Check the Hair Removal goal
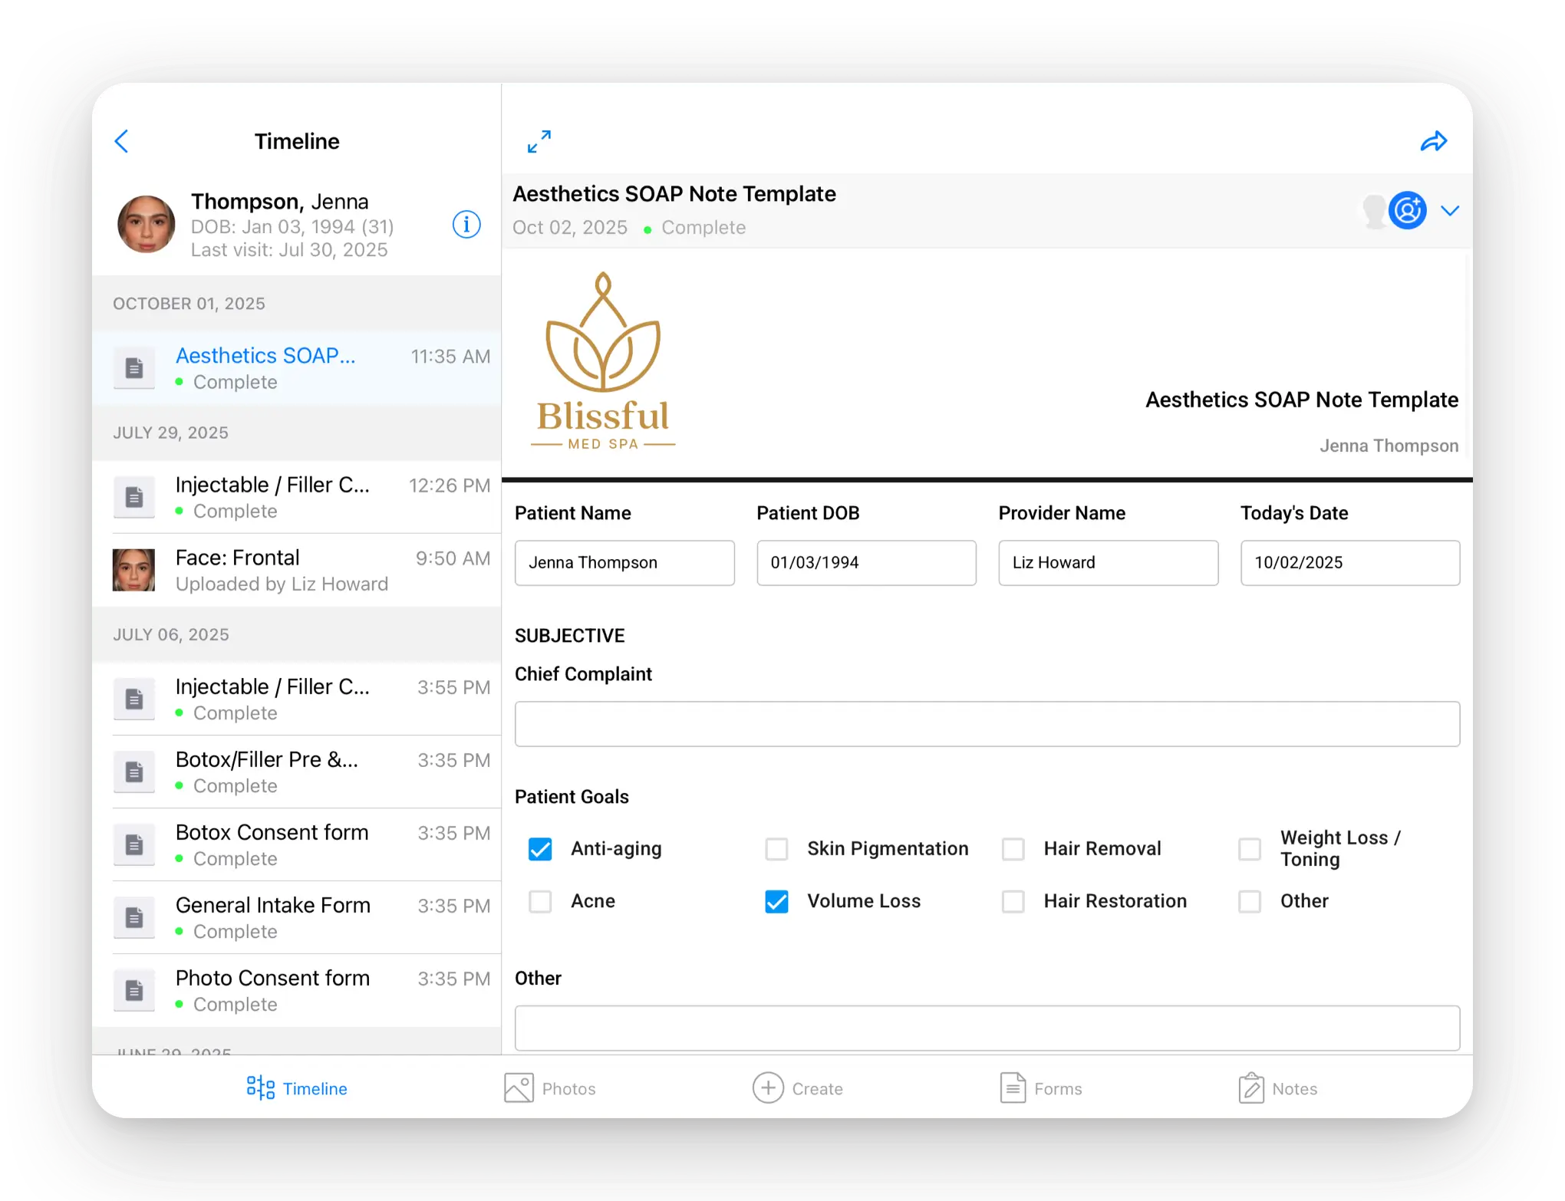The image size is (1565, 1201). click(1013, 849)
